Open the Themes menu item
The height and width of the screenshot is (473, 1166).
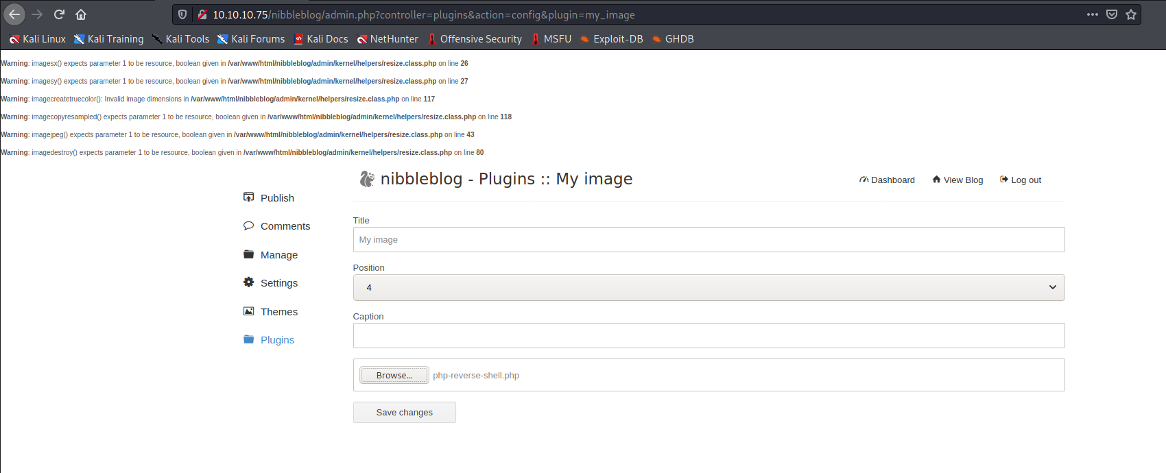point(279,312)
